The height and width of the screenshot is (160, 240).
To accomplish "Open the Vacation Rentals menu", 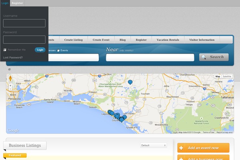I will (x=168, y=40).
